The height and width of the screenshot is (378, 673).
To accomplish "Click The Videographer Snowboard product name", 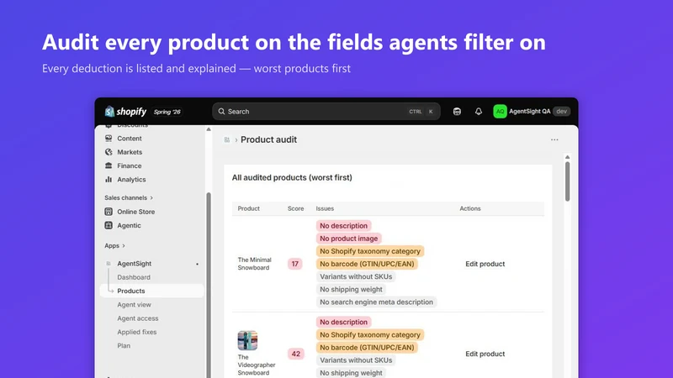I will click(257, 365).
